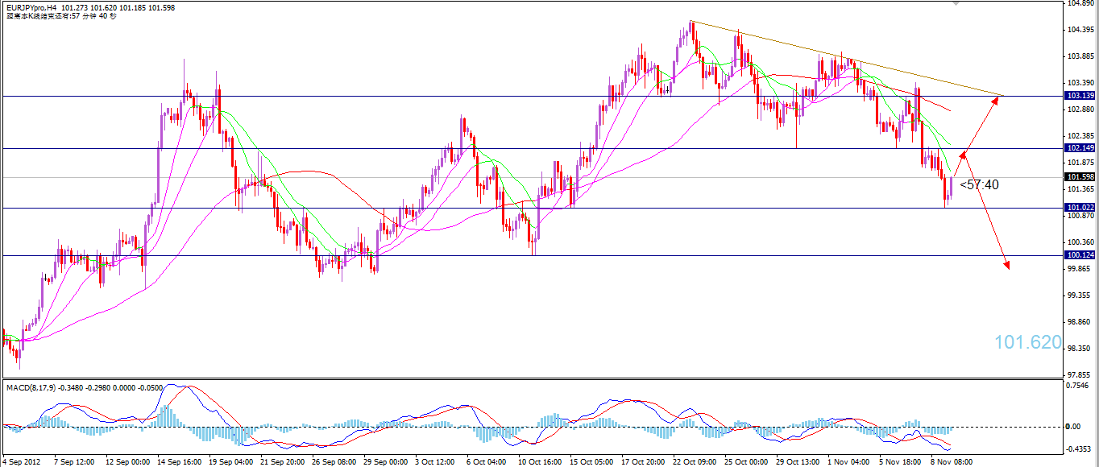Click the -0.4353 value on MACD scale
Image resolution: width=1099 pixels, height=467 pixels.
[x=1080, y=449]
